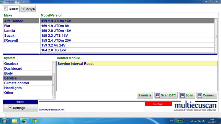
Task: Click the red Send Report button
Action: [x=158, y=104]
